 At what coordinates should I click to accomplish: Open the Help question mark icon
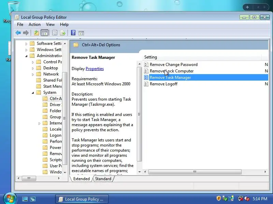pyautogui.click(x=73, y=33)
